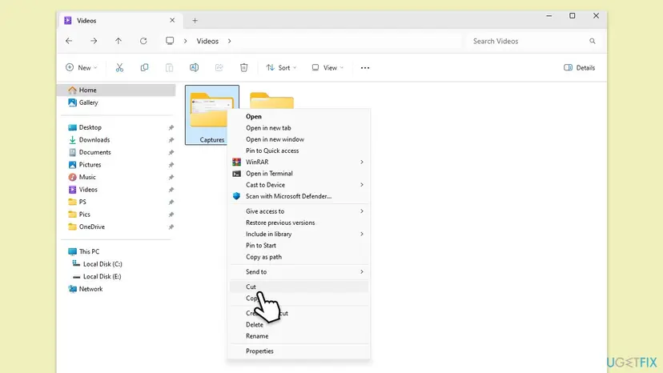663x373 pixels.
Task: Go back with the left arrow
Action: point(69,41)
